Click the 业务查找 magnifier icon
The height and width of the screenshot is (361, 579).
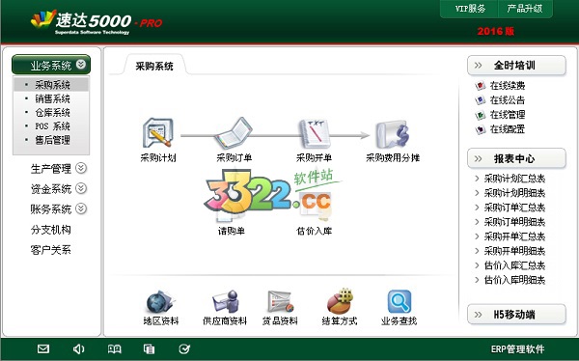(400, 301)
